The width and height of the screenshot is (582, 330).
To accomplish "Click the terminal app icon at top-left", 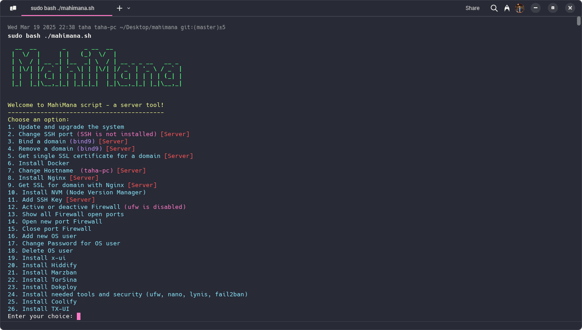I will tap(13, 8).
